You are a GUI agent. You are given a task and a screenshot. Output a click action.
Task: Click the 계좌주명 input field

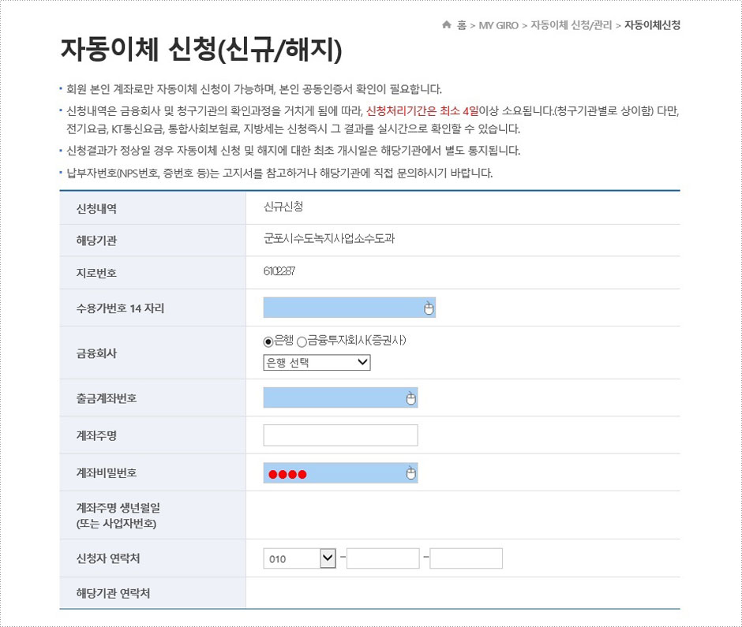click(339, 435)
